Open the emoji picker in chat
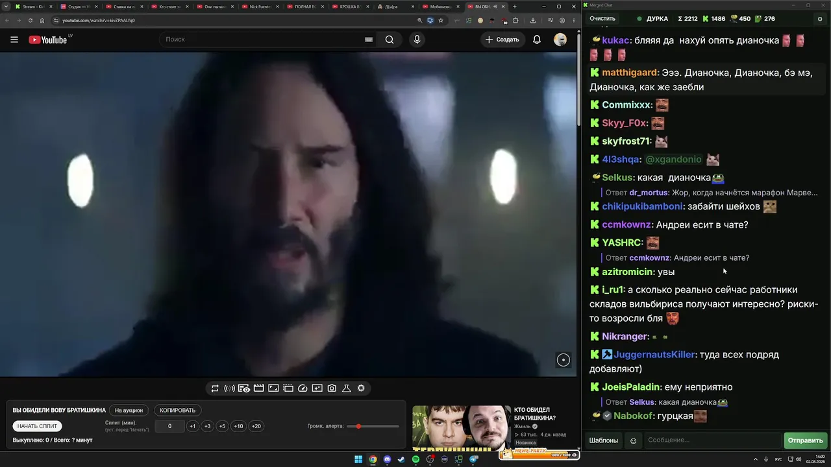This screenshot has width=831, height=467. (x=634, y=441)
